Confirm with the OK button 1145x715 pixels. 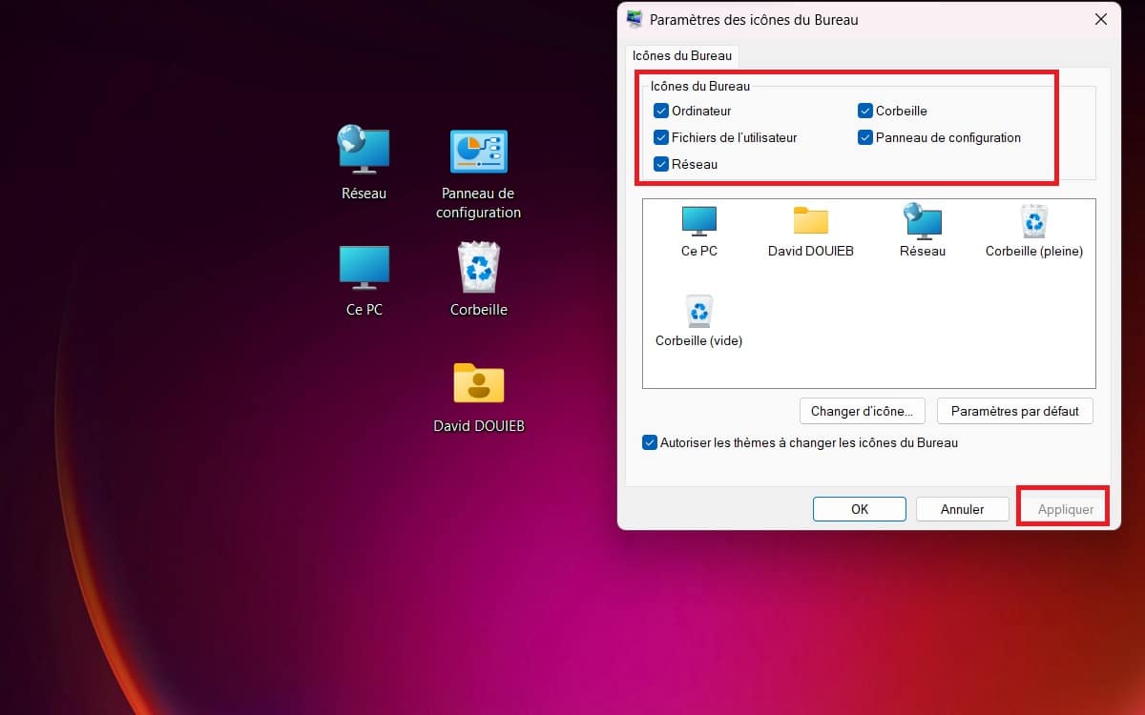[x=860, y=509]
